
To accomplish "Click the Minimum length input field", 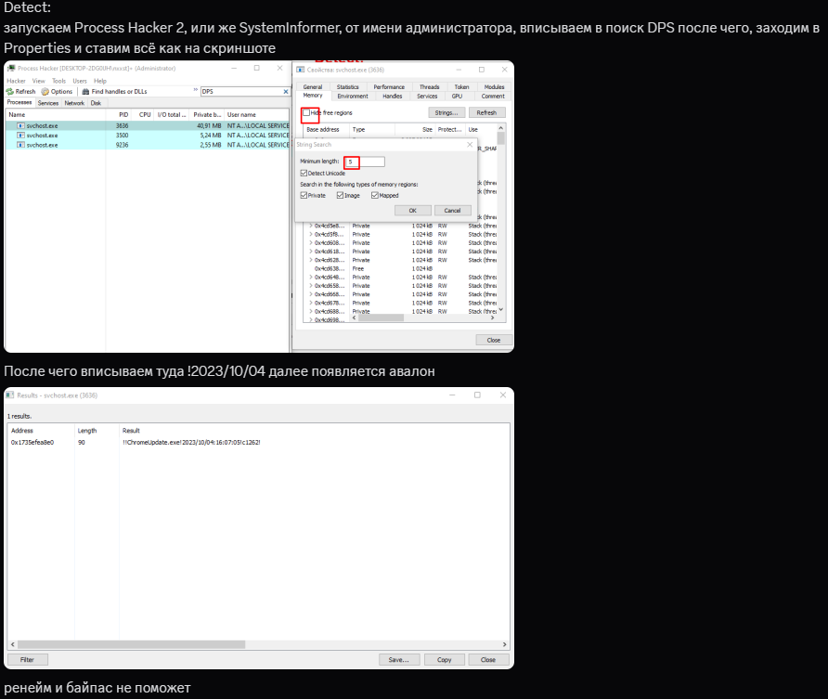I will tap(365, 162).
